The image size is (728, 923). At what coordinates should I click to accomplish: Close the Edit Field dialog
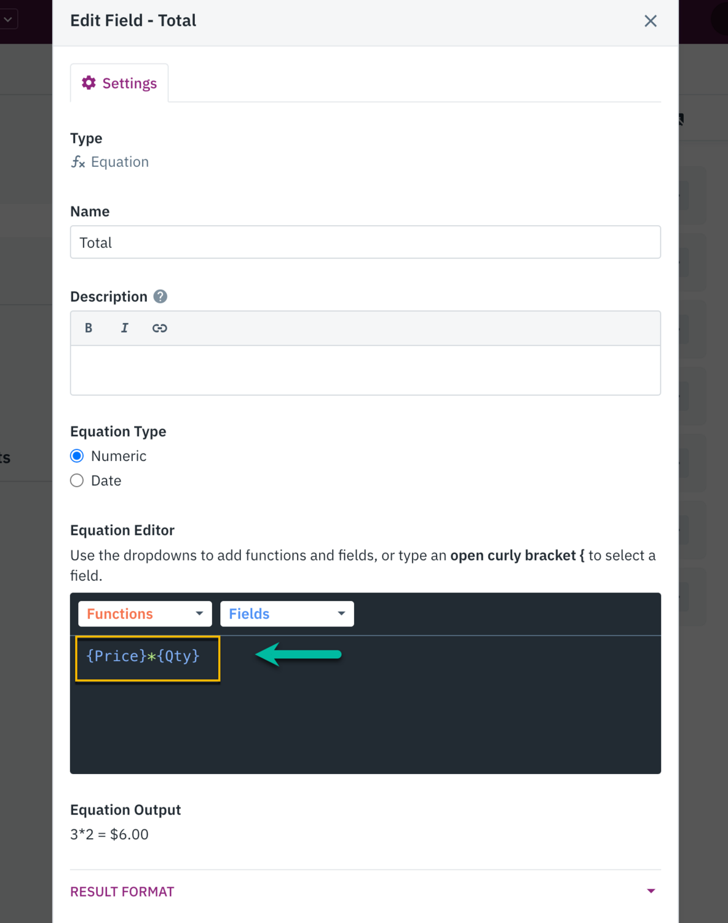(651, 21)
